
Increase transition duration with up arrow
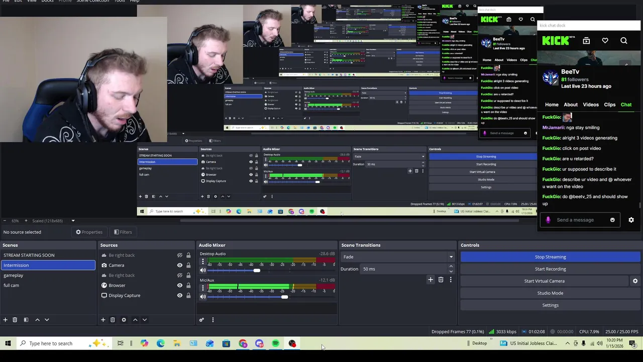point(451,266)
